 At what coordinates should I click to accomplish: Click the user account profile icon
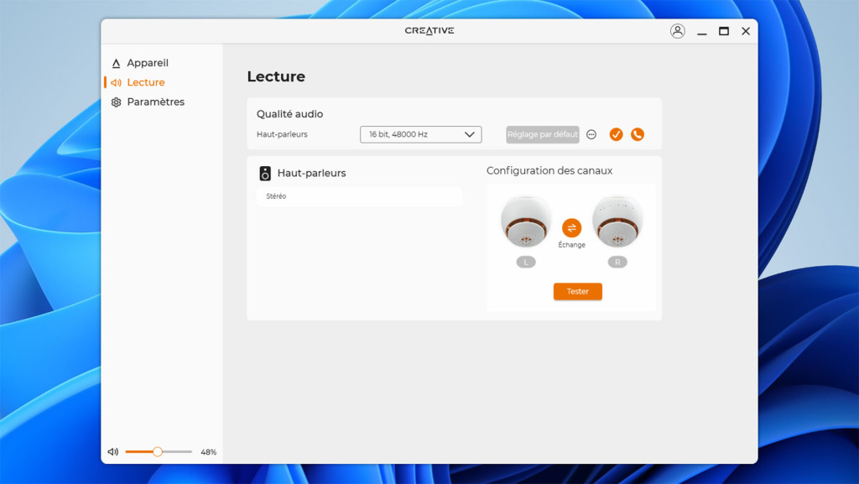coord(678,31)
